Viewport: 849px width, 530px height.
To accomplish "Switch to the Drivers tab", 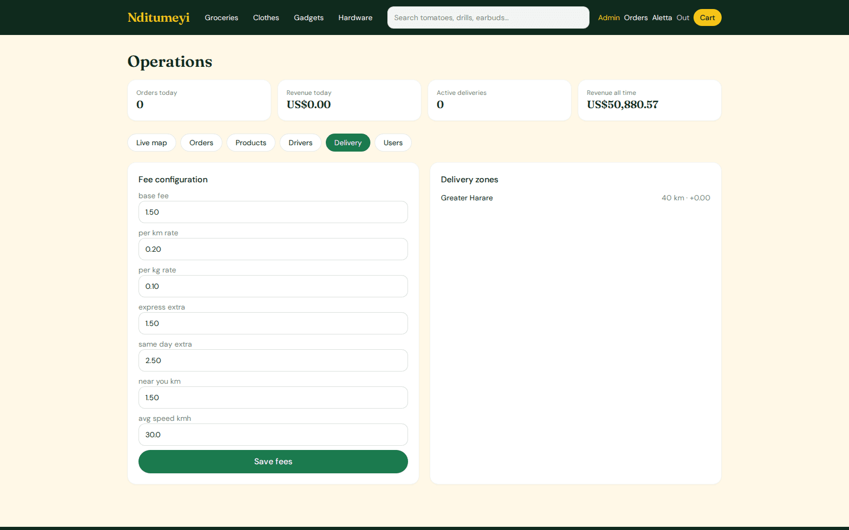I will (300, 143).
